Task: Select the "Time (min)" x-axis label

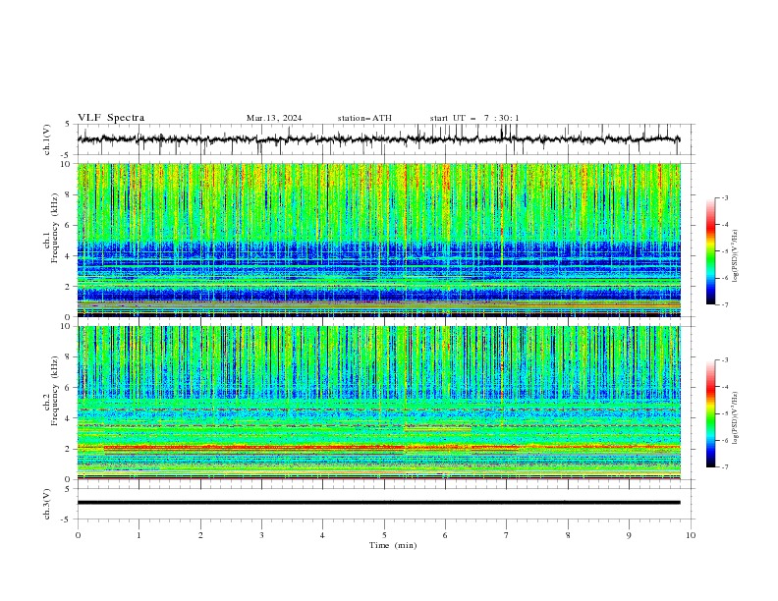Action: pos(393,545)
